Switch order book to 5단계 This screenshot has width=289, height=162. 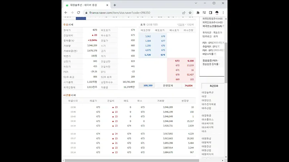click(x=181, y=25)
